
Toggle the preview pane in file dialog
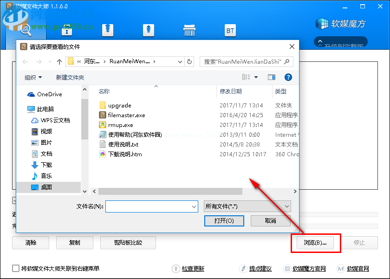pyautogui.click(x=272, y=77)
